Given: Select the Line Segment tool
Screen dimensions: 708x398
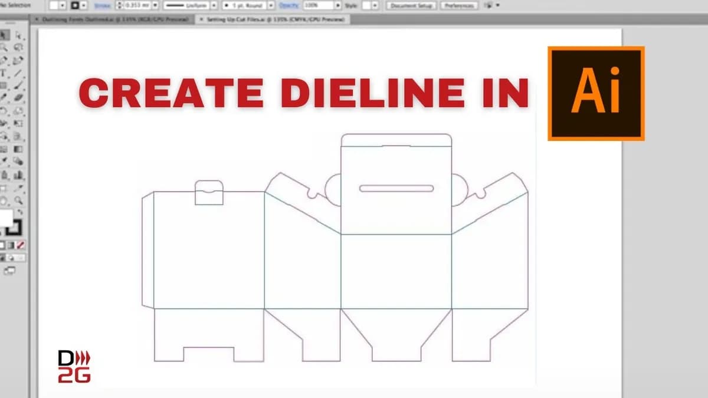Looking at the screenshot, I should click(18, 73).
